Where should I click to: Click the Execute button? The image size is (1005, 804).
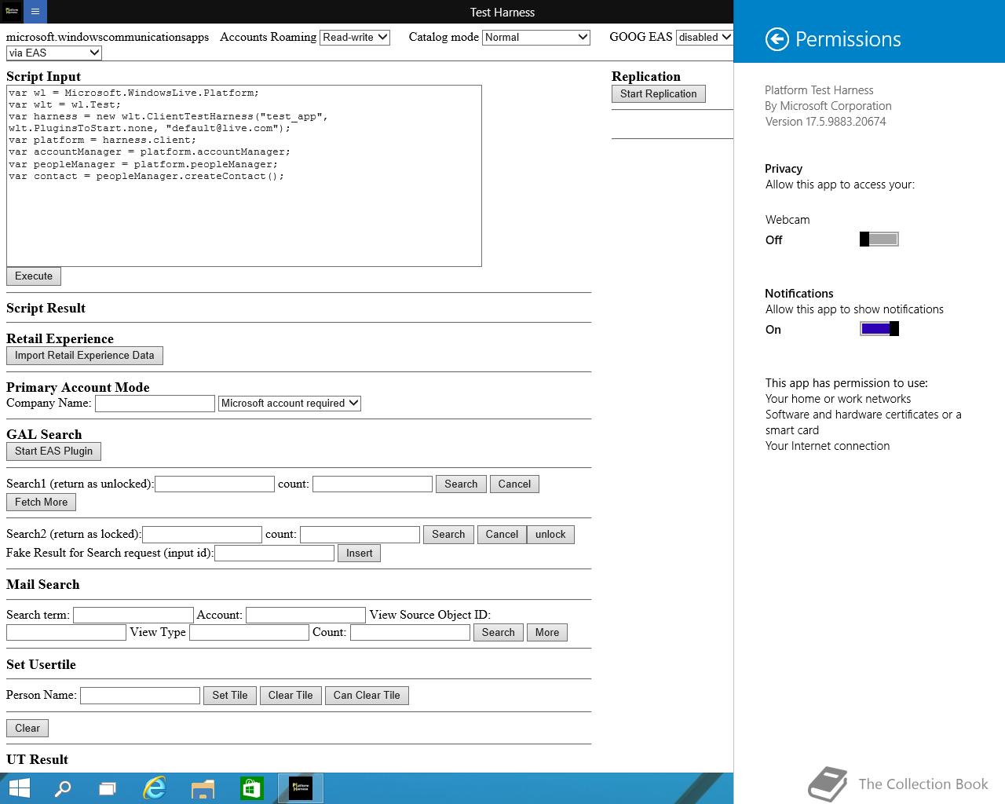(34, 276)
